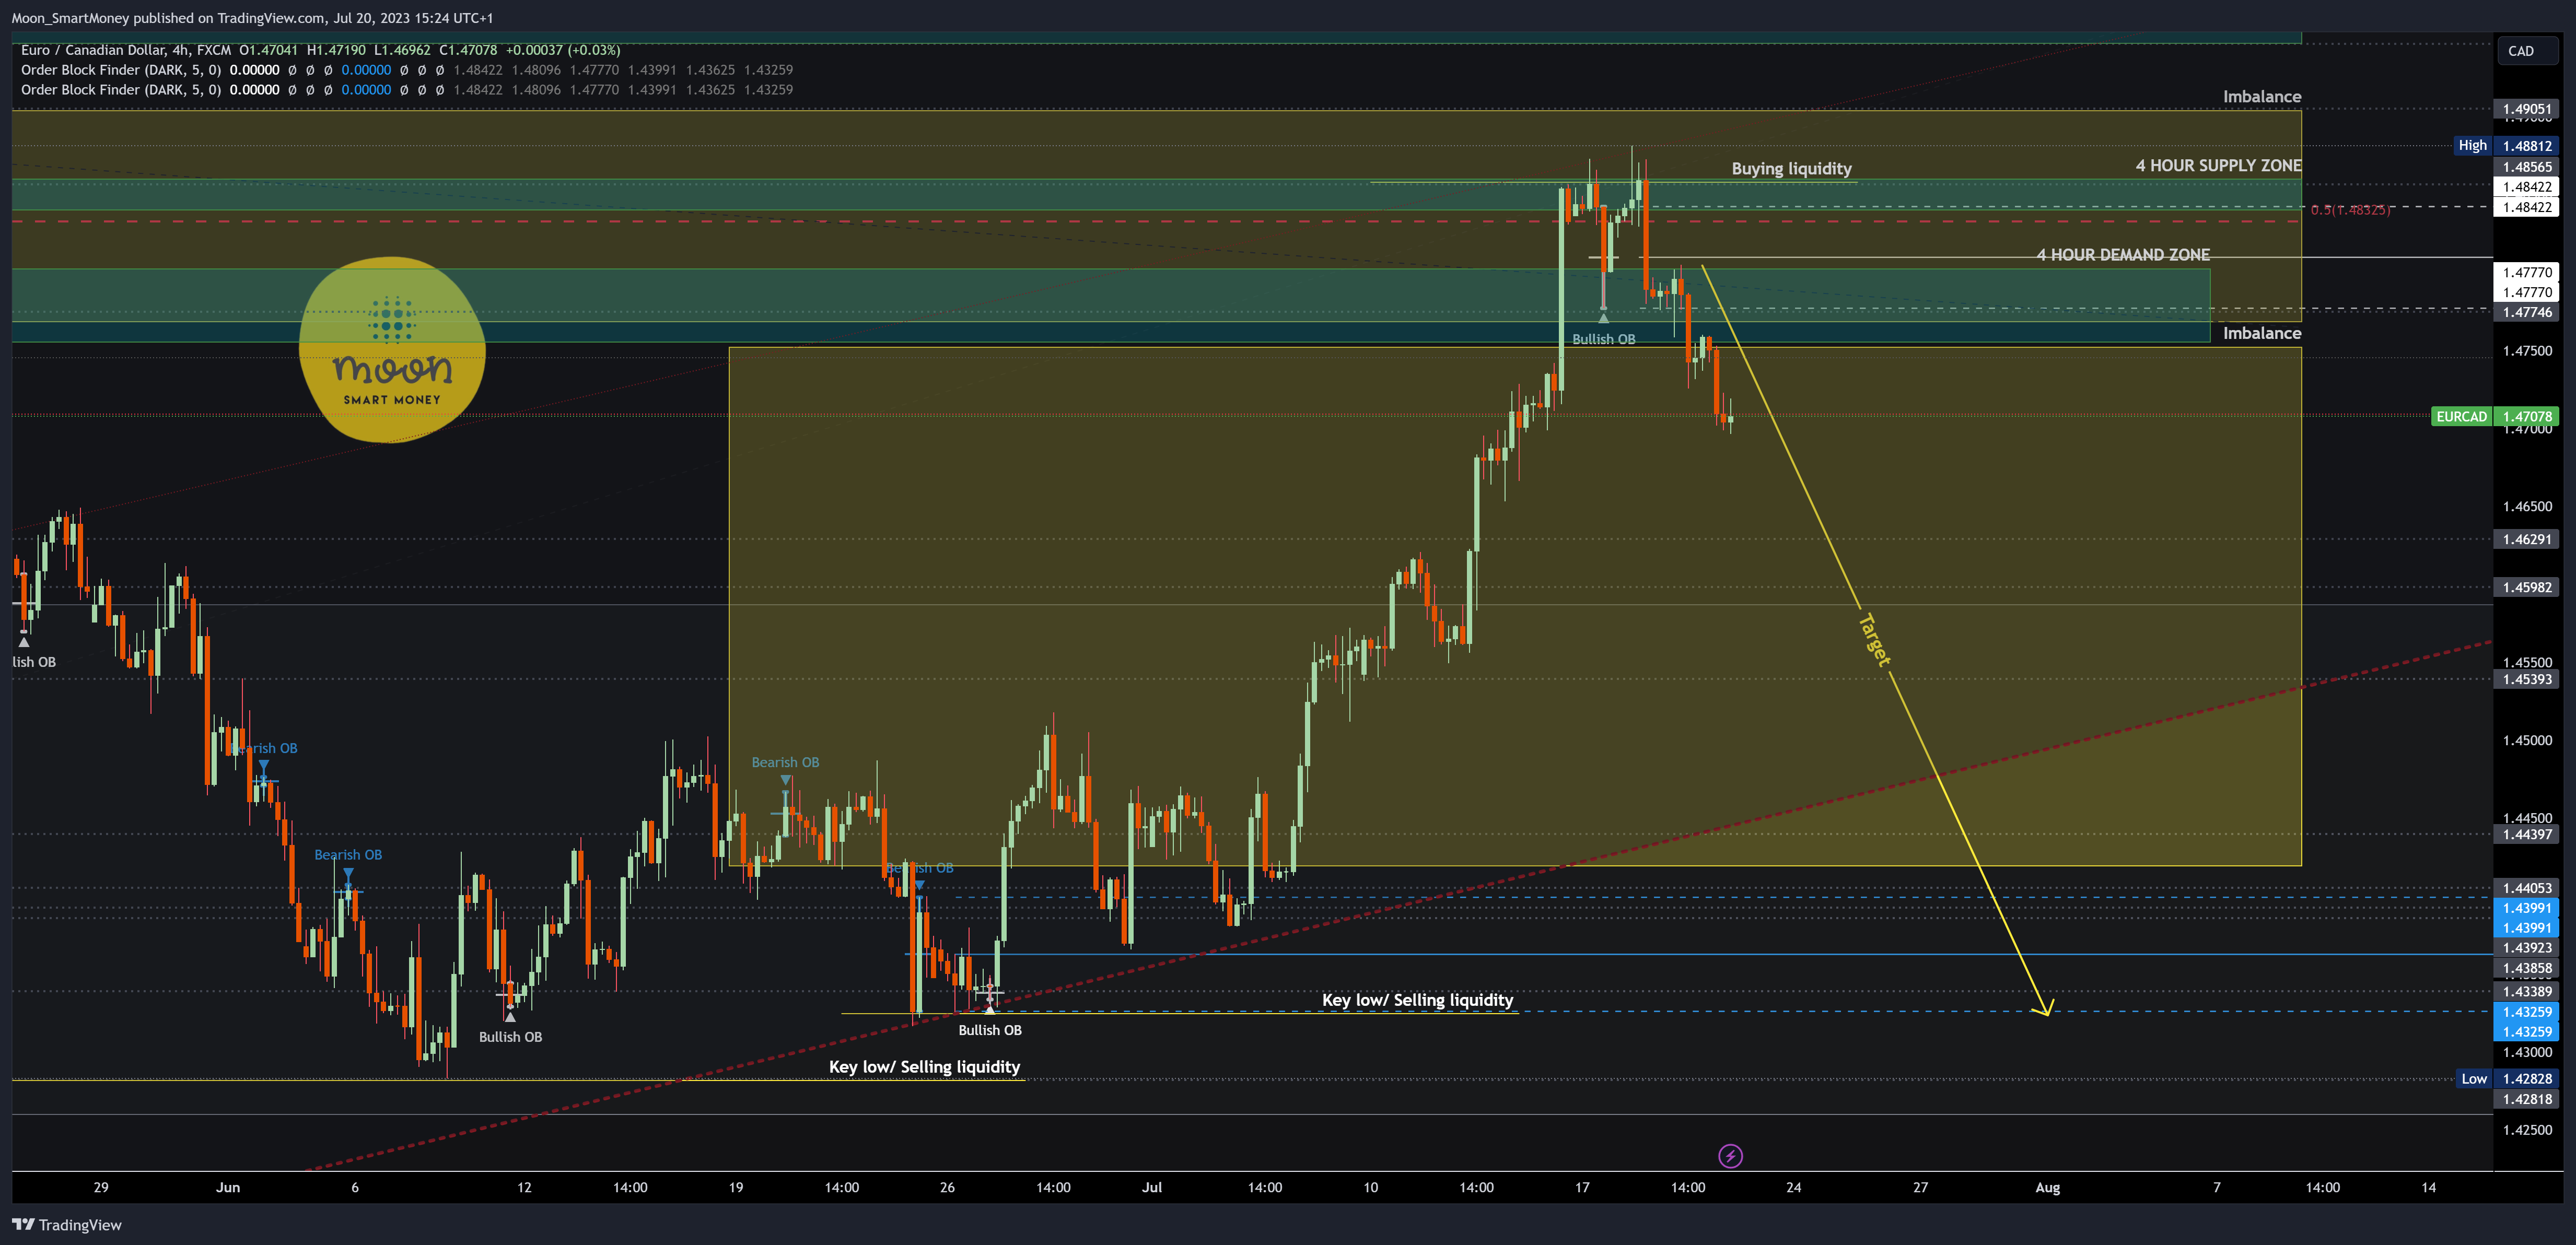The image size is (2576, 1245).
Task: Click the '24' date on the time axis
Action: (1793, 1187)
